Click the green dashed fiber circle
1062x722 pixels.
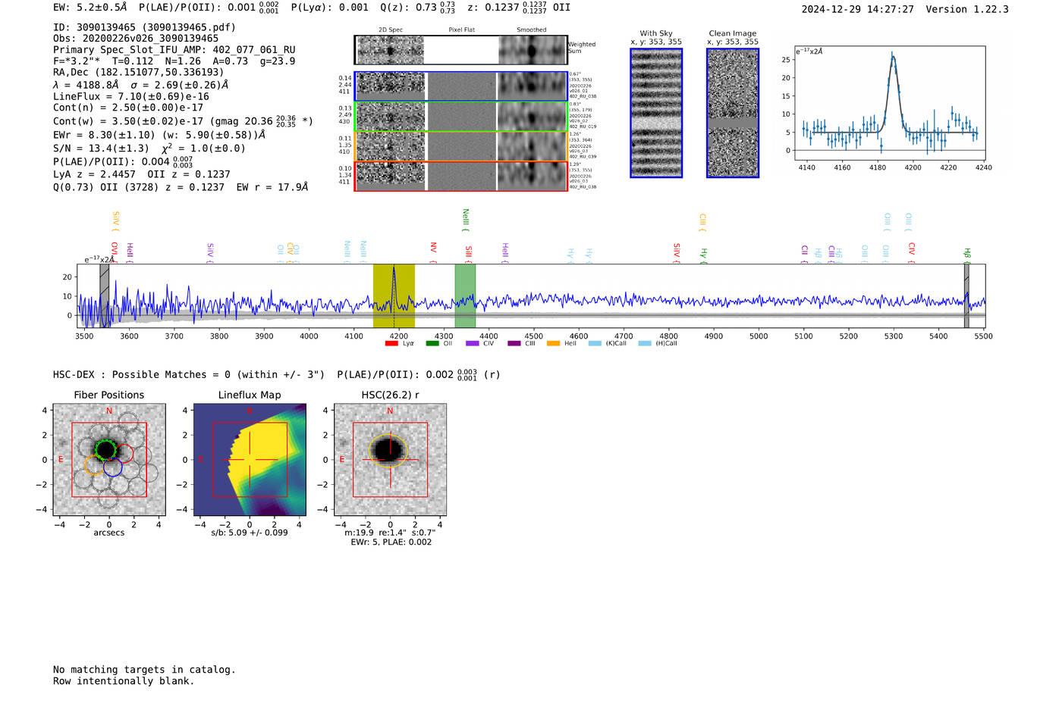105,450
